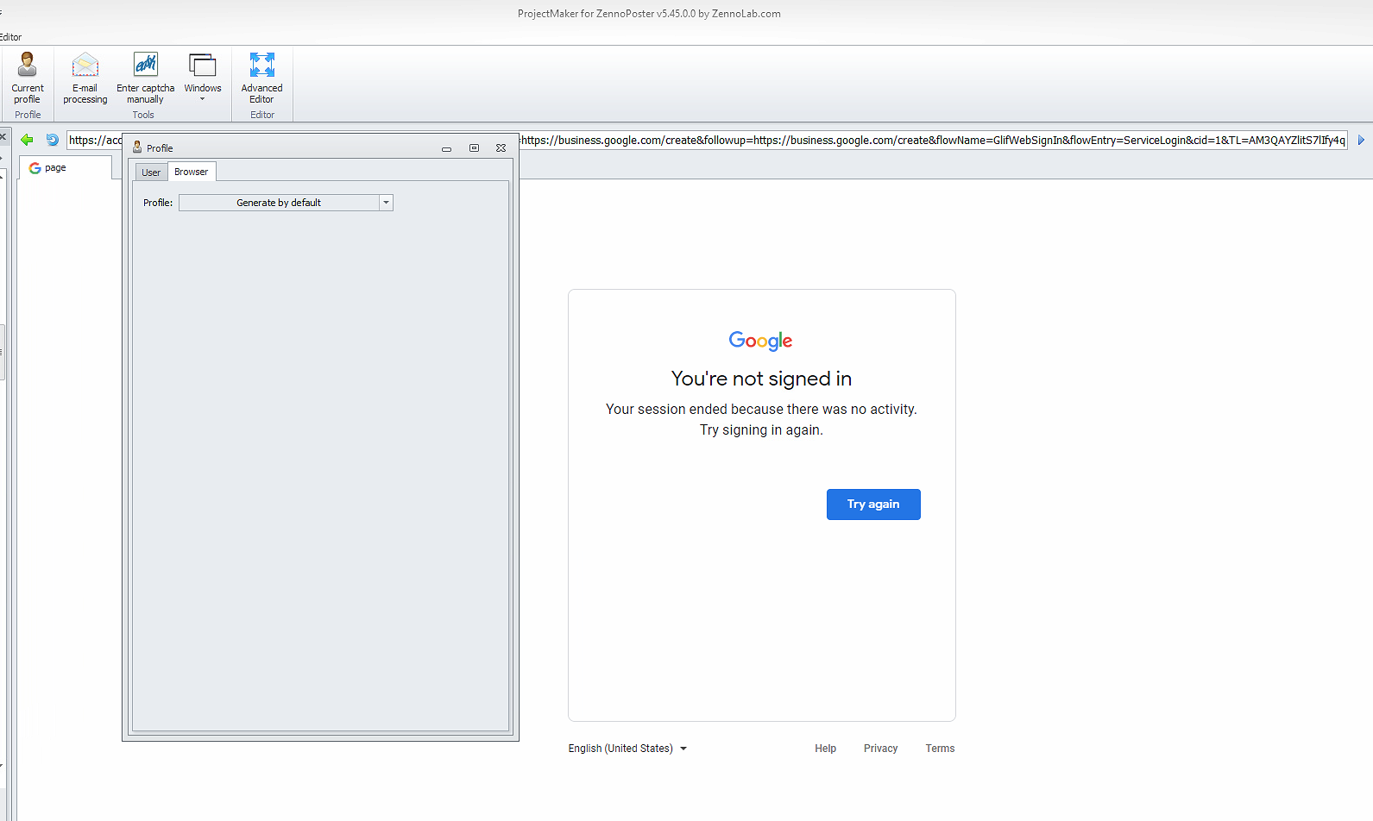Click blue go arrow beside address bar
This screenshot has width=1373, height=821.
[1361, 140]
